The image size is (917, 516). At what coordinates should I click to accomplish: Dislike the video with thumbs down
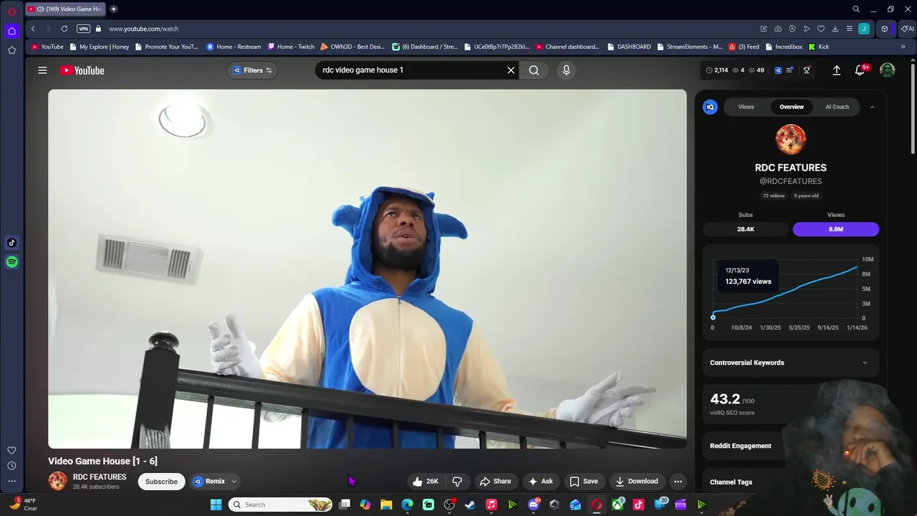coord(457,482)
